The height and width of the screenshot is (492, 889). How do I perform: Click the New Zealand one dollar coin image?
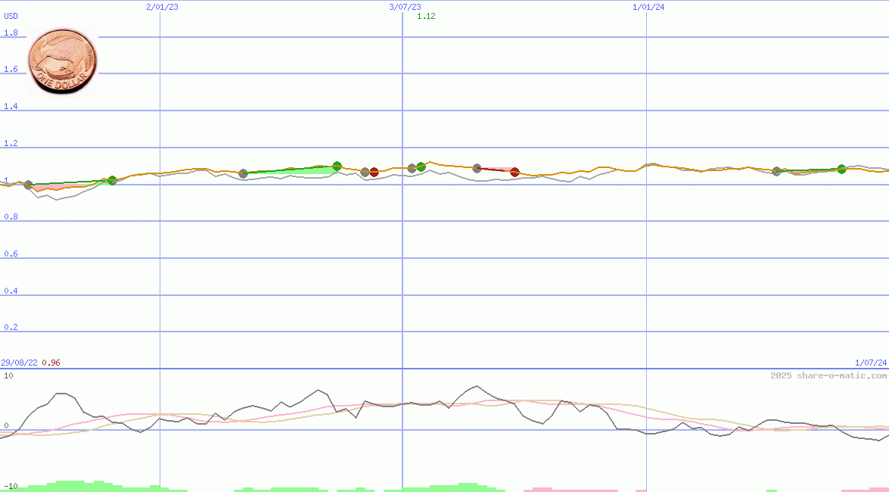(x=63, y=62)
